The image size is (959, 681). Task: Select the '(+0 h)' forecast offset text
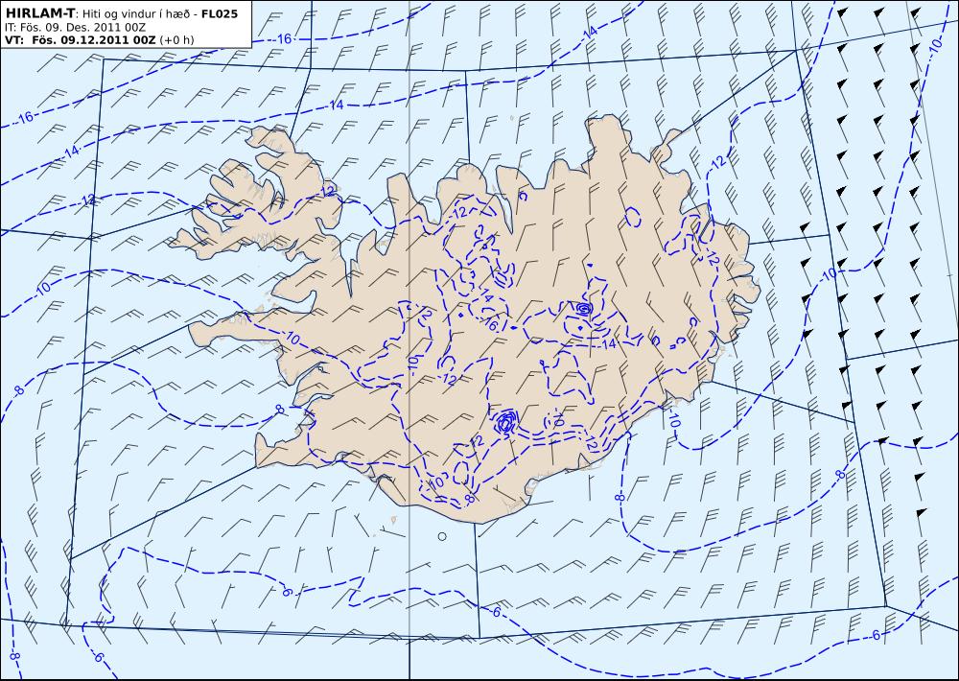click(176, 40)
